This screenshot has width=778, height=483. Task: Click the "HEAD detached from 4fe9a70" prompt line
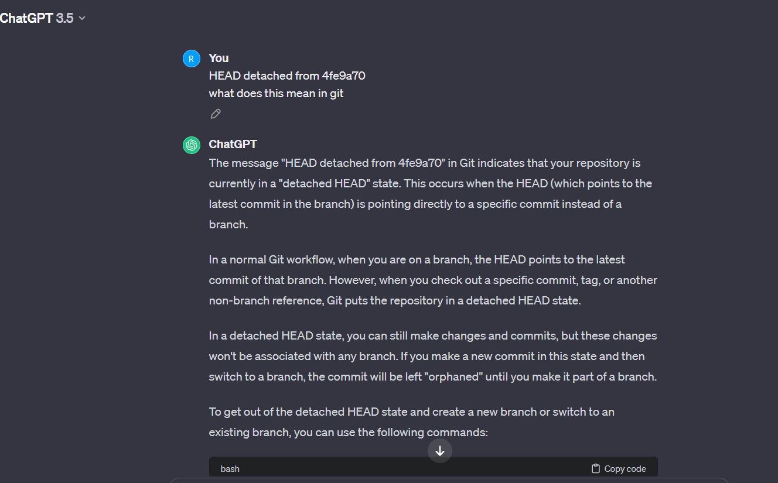pyautogui.click(x=287, y=76)
